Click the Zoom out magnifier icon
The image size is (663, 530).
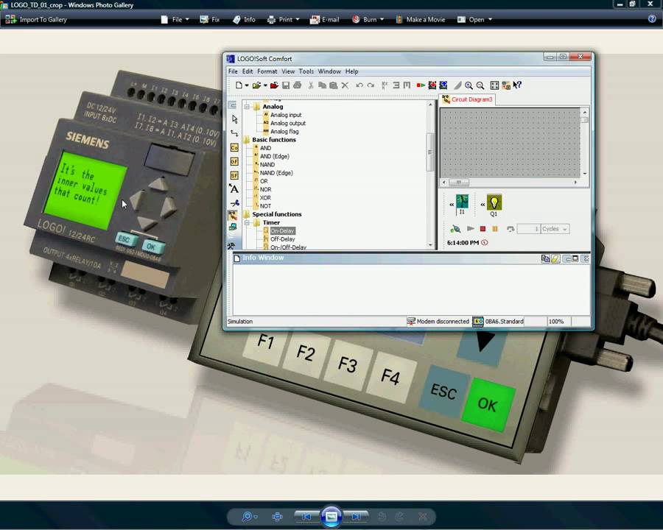[x=480, y=85]
